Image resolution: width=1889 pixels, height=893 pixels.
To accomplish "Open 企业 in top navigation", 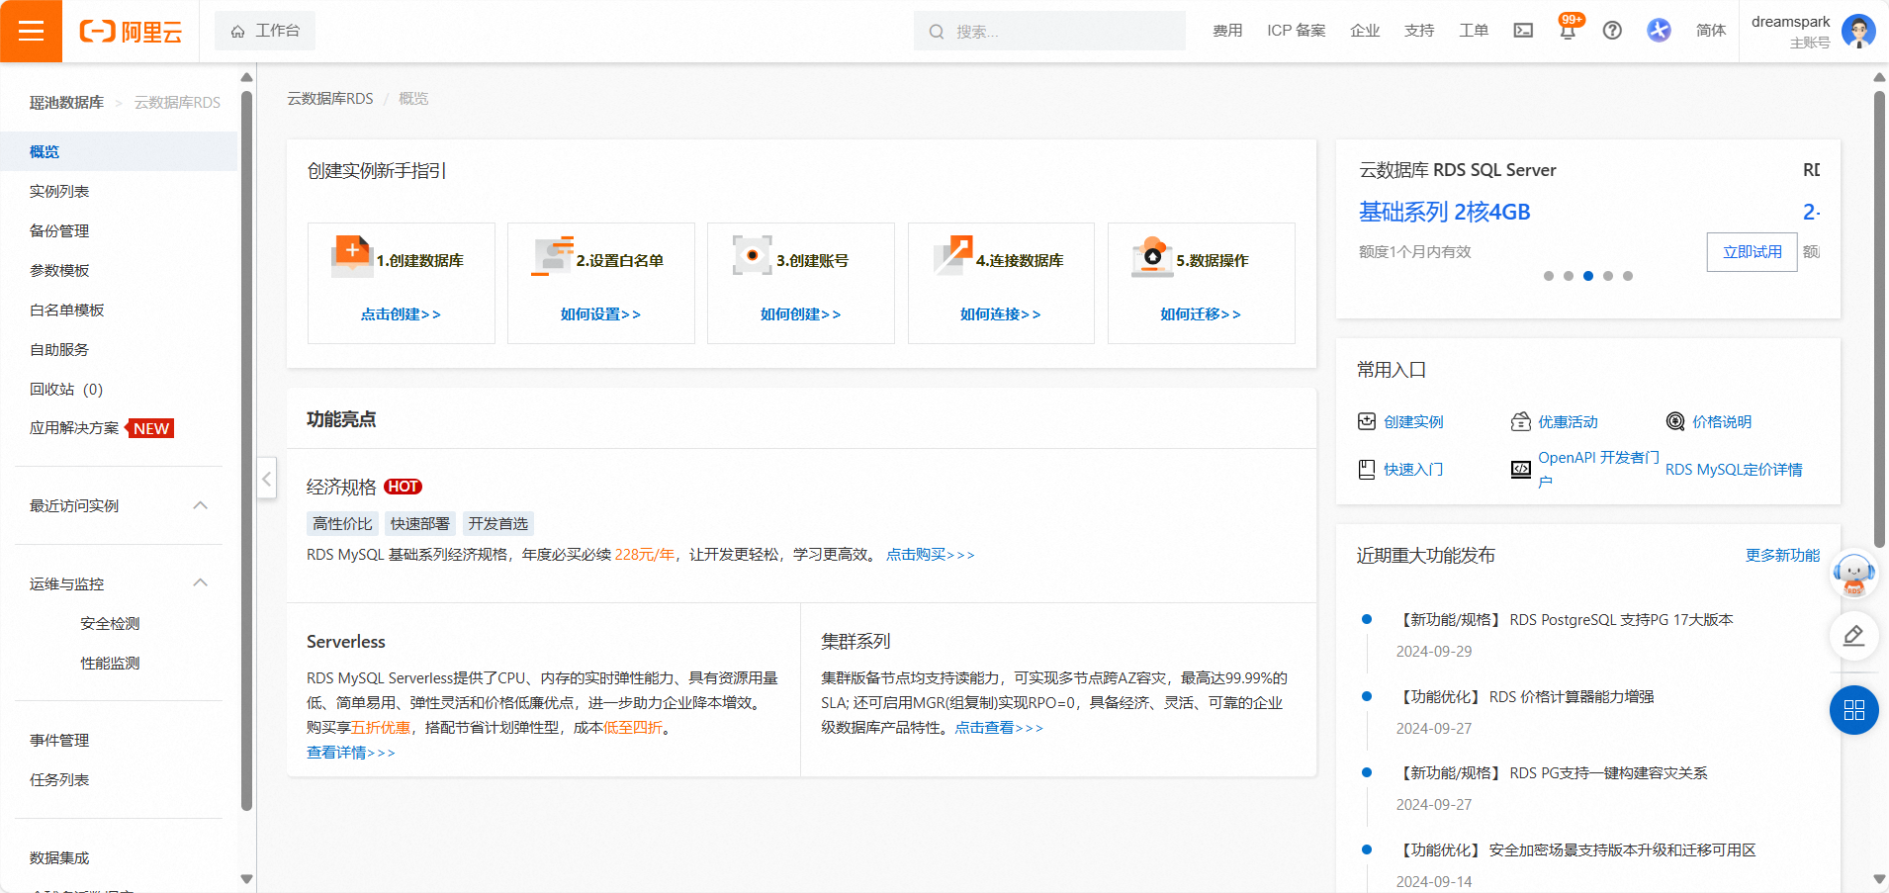I will coord(1365,31).
